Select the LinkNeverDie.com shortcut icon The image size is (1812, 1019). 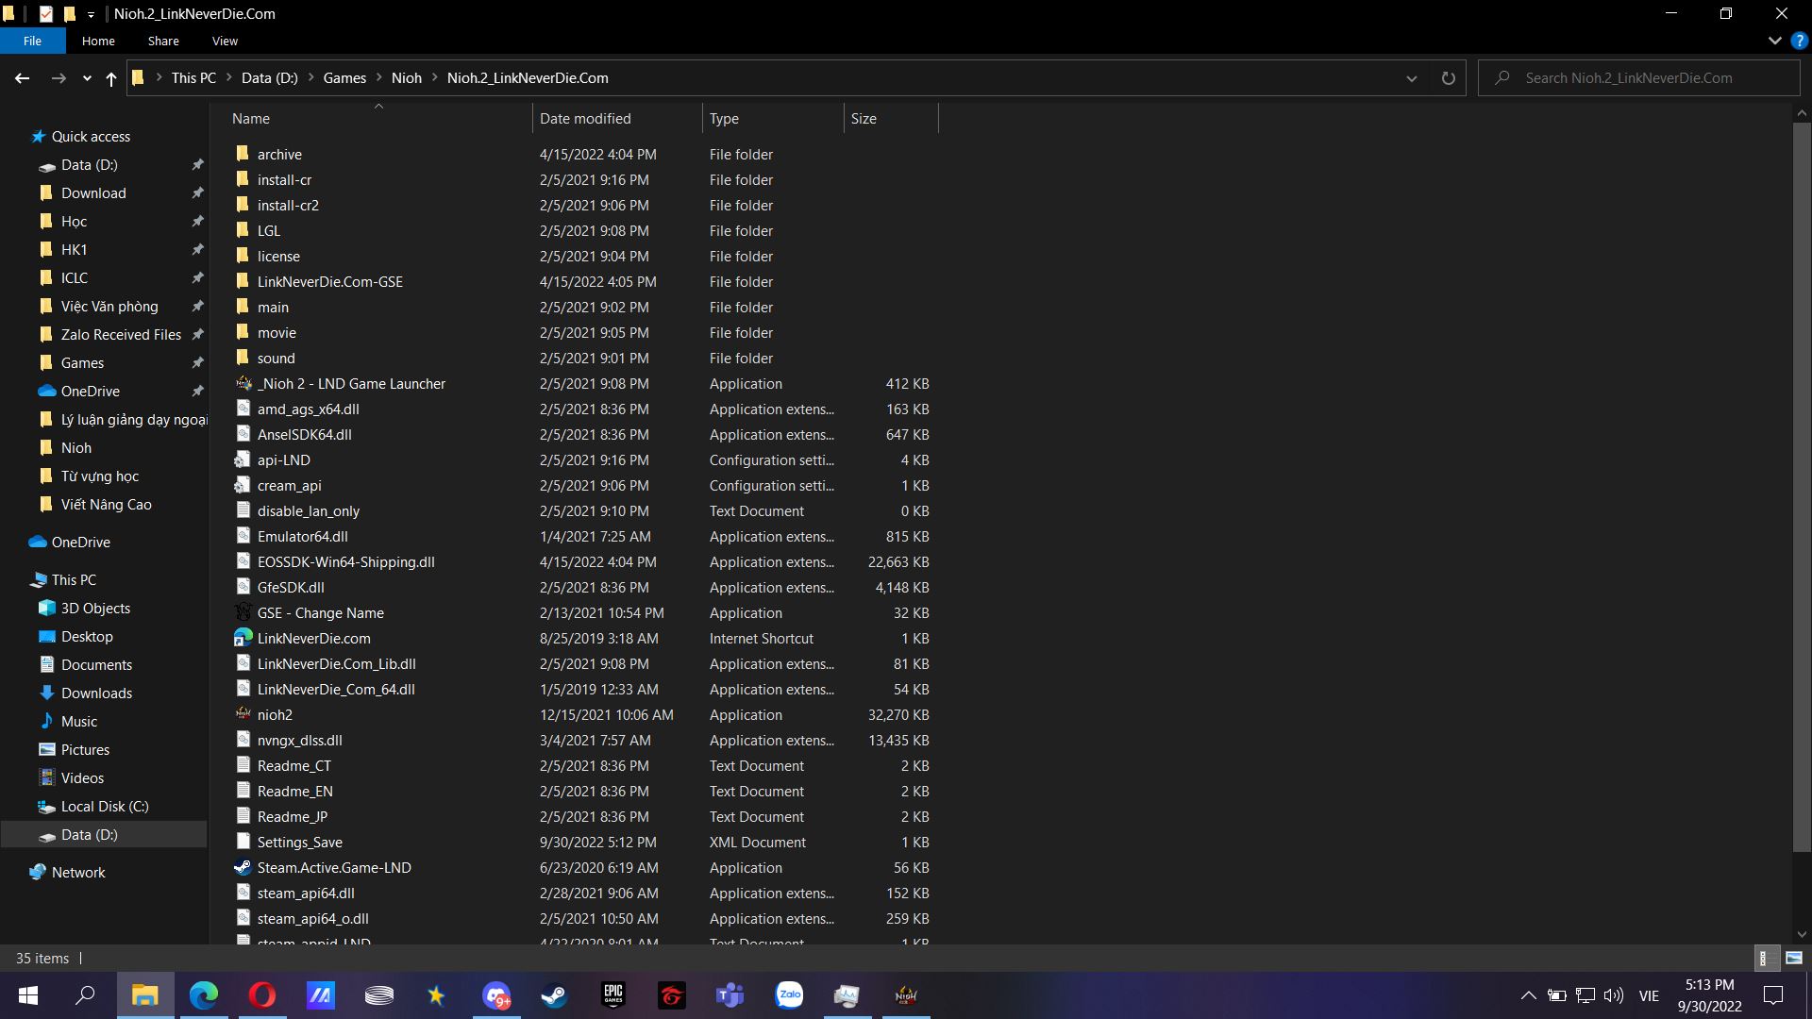click(243, 638)
